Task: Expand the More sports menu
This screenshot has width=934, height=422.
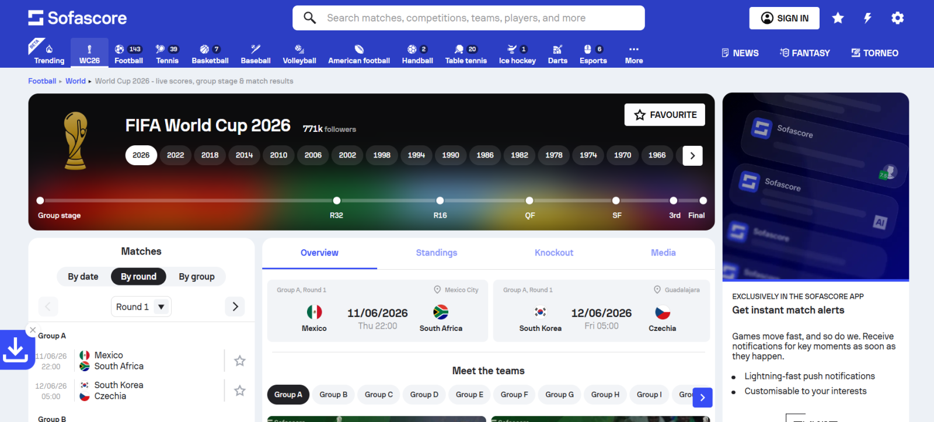Action: (634, 53)
